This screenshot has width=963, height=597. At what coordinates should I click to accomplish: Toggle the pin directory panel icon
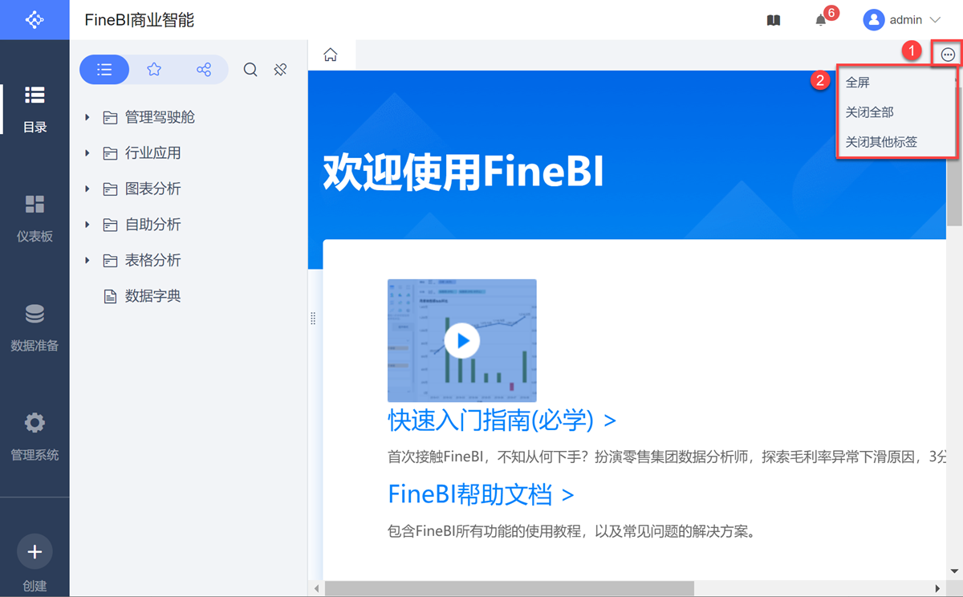[x=280, y=70]
